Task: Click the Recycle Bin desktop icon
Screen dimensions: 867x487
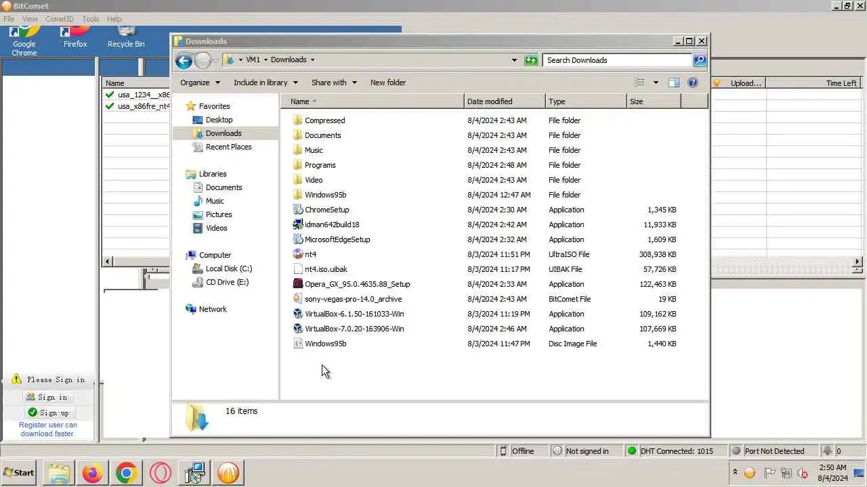Action: (126, 38)
